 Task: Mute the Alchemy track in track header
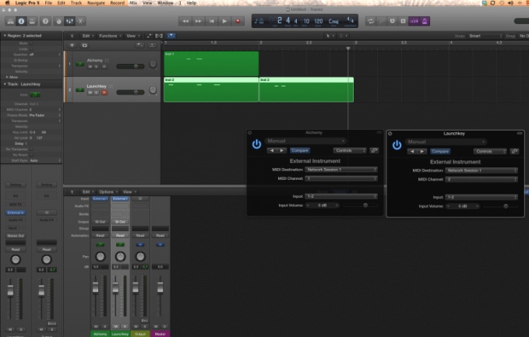(x=90, y=66)
